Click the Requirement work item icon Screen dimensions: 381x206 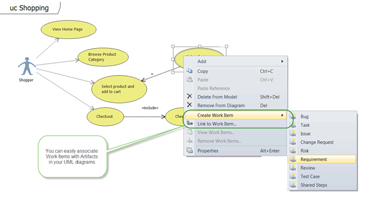(x=293, y=159)
